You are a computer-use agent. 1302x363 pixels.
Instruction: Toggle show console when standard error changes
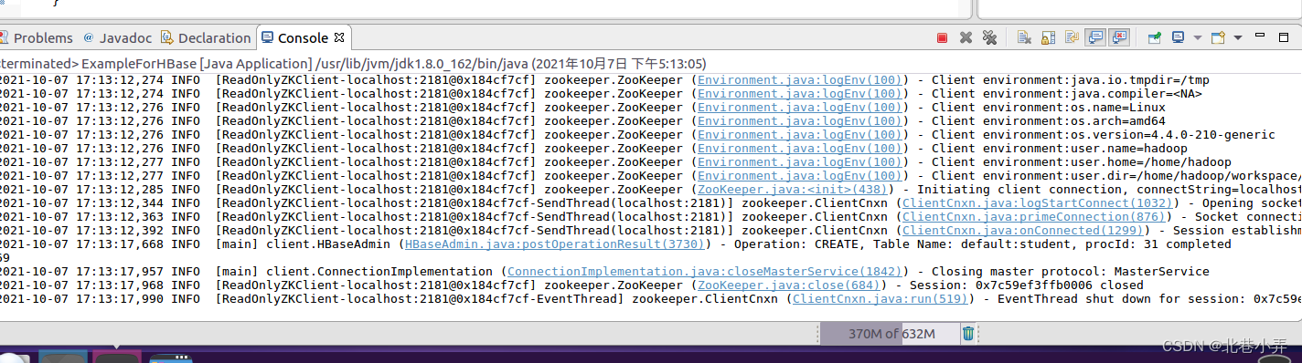coord(1119,37)
